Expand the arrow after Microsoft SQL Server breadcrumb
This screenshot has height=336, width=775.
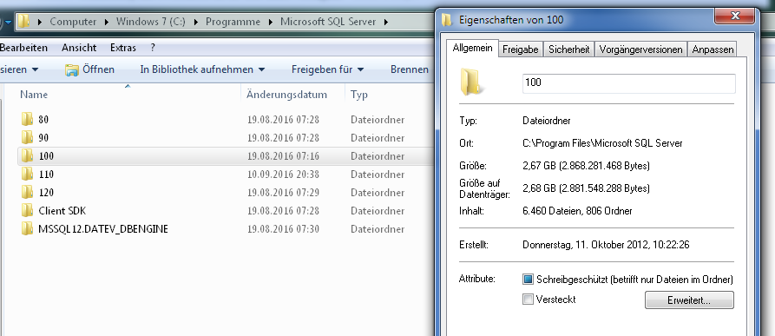[386, 23]
